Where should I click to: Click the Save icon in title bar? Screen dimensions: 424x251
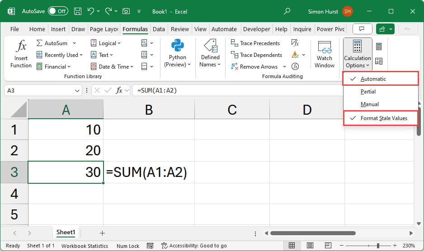(78, 11)
